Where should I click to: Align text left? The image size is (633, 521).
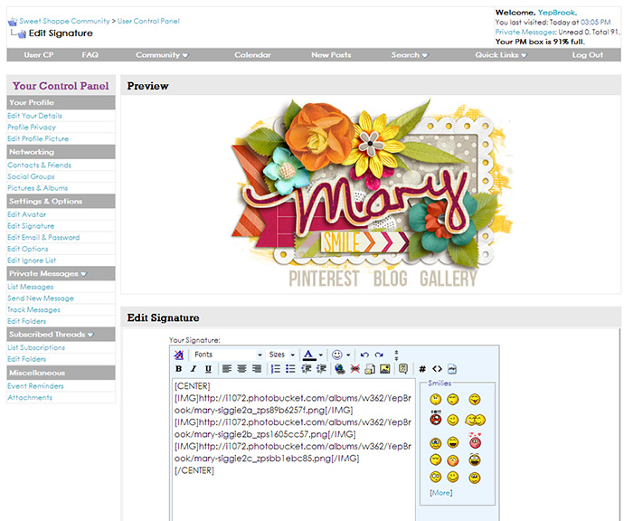coord(227,369)
